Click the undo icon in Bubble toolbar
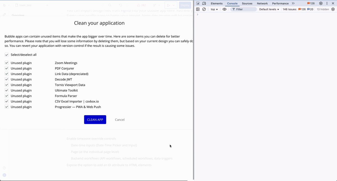The width and height of the screenshot is (337, 181). tap(120, 5)
